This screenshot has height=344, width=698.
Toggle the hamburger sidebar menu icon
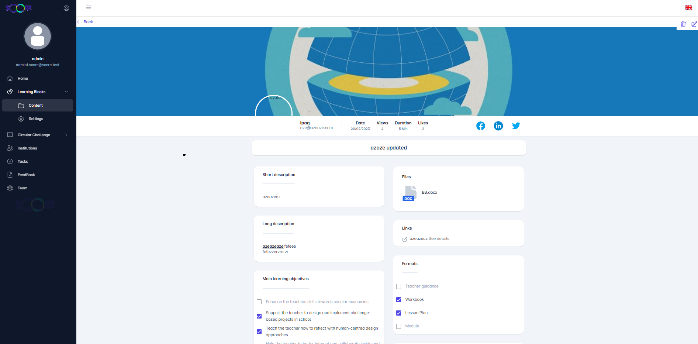(x=89, y=7)
